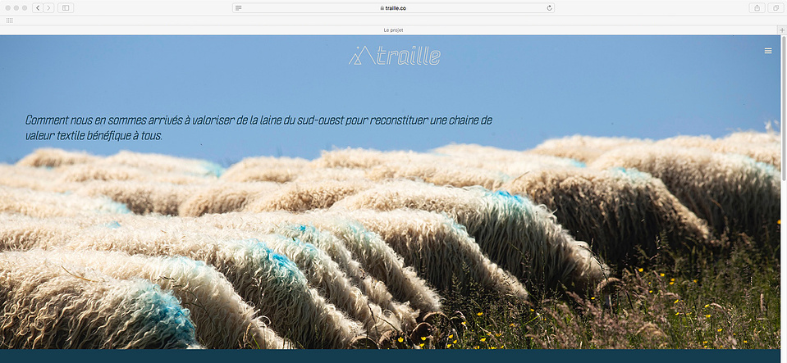Close the Safari window
Viewport: 787px width, 363px height.
[8, 8]
